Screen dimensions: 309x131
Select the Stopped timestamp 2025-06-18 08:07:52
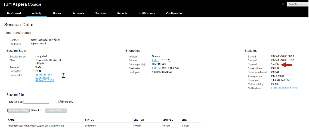(283, 60)
